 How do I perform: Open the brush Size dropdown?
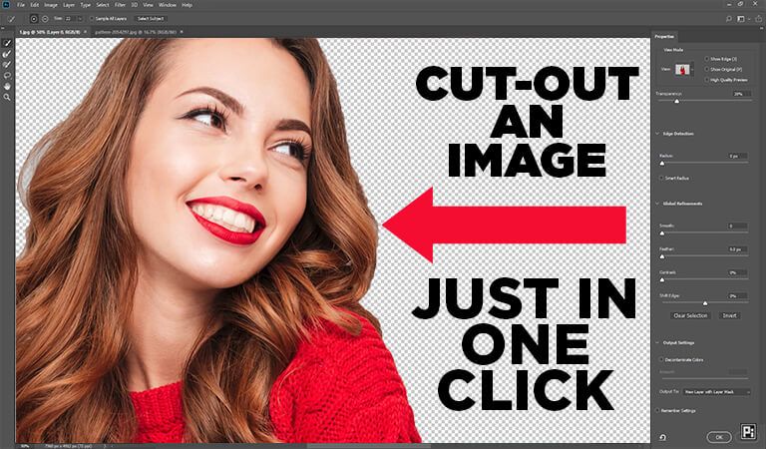80,19
